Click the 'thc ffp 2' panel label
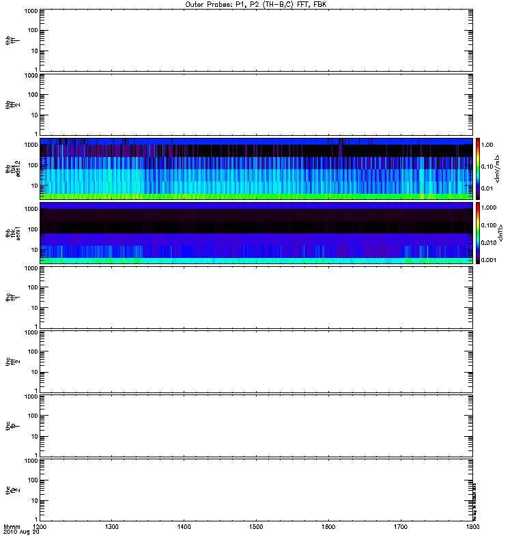Screen dimensions: 512x546 click(x=12, y=490)
